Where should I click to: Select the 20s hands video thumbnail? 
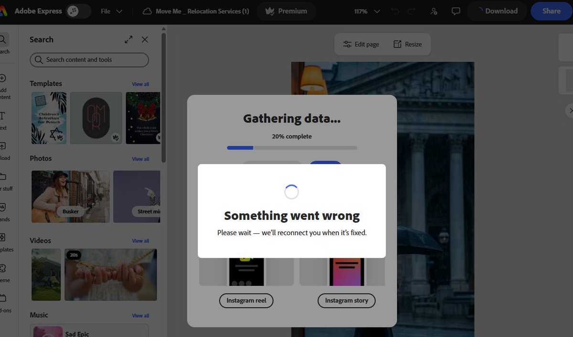(x=111, y=274)
